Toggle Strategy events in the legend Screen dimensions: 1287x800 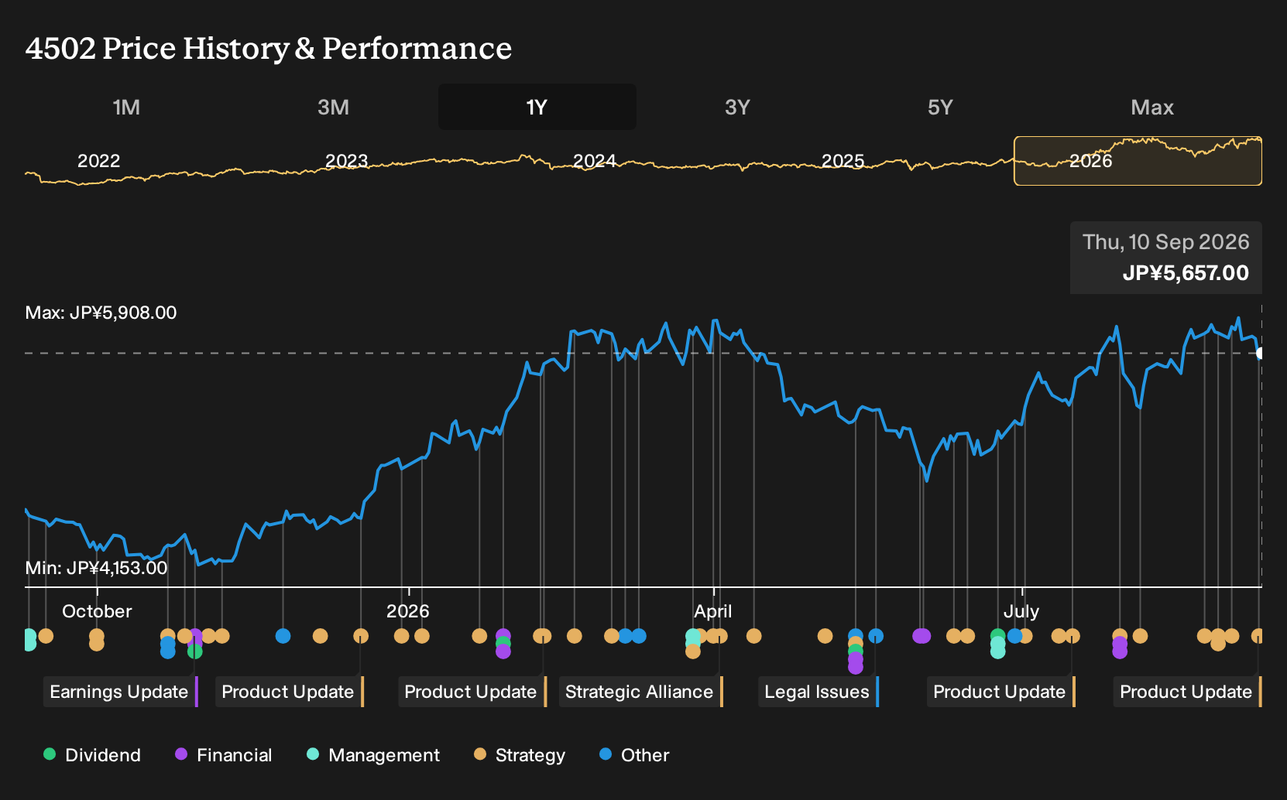[520, 755]
